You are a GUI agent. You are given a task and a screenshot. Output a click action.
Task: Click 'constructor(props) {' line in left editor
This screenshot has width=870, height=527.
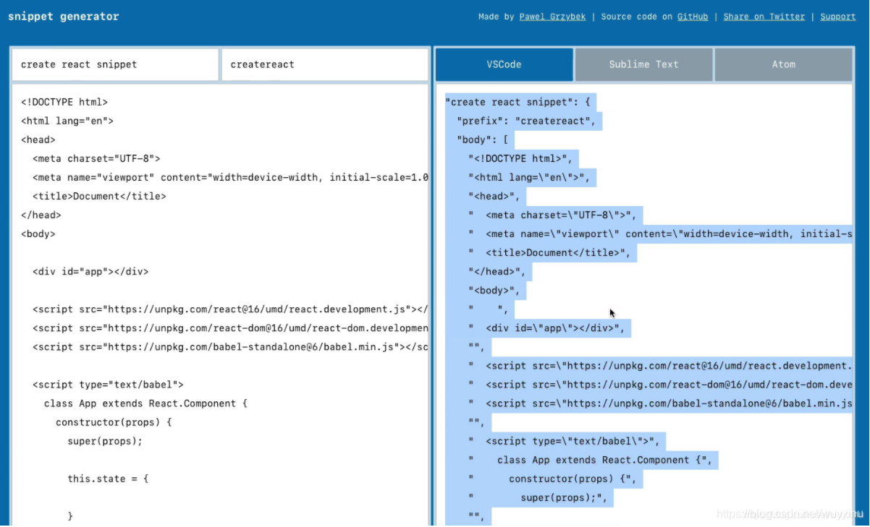(114, 422)
